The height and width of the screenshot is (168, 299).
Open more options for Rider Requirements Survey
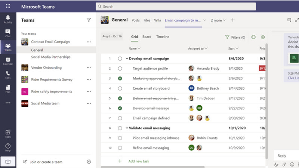point(89,80)
